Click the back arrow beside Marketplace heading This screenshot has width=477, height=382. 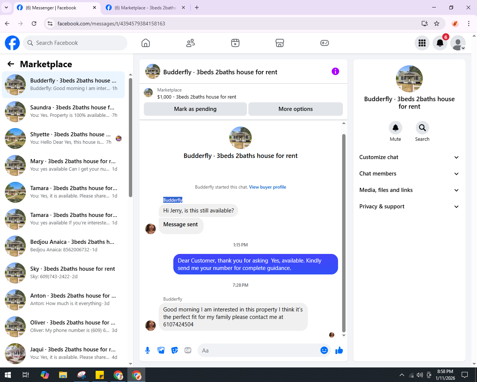coord(11,64)
